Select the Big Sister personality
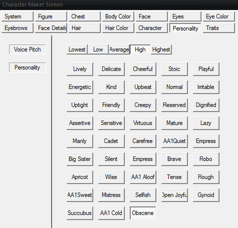Screen dimensions: 238x228 pyautogui.click(x=80, y=159)
